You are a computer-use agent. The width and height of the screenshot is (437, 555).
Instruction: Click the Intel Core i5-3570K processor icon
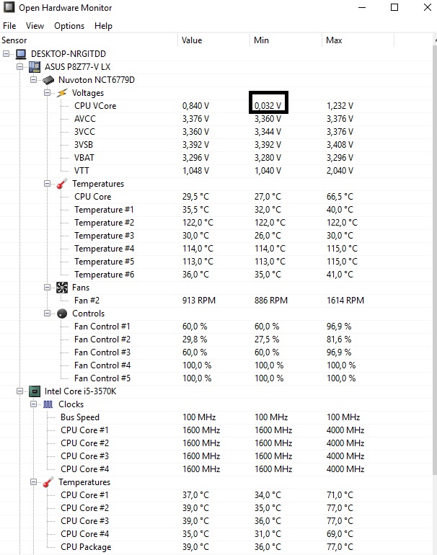34,391
